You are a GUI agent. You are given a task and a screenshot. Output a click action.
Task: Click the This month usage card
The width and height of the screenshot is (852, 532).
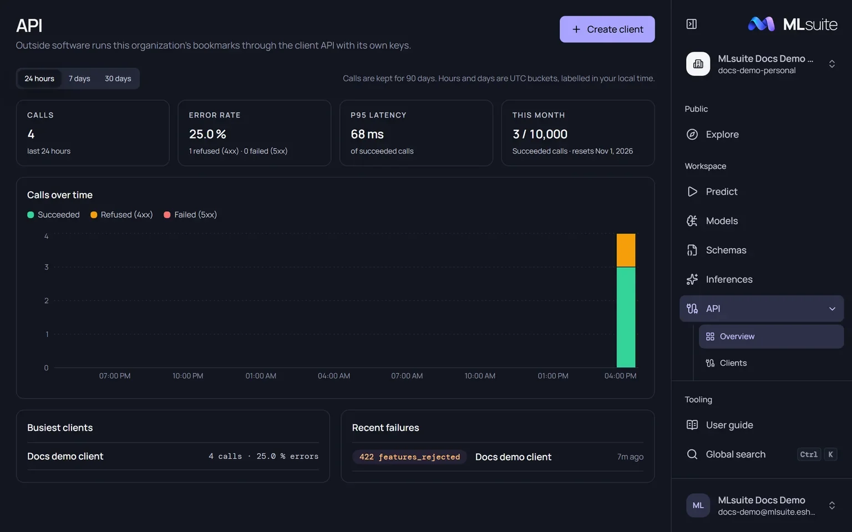pos(578,133)
